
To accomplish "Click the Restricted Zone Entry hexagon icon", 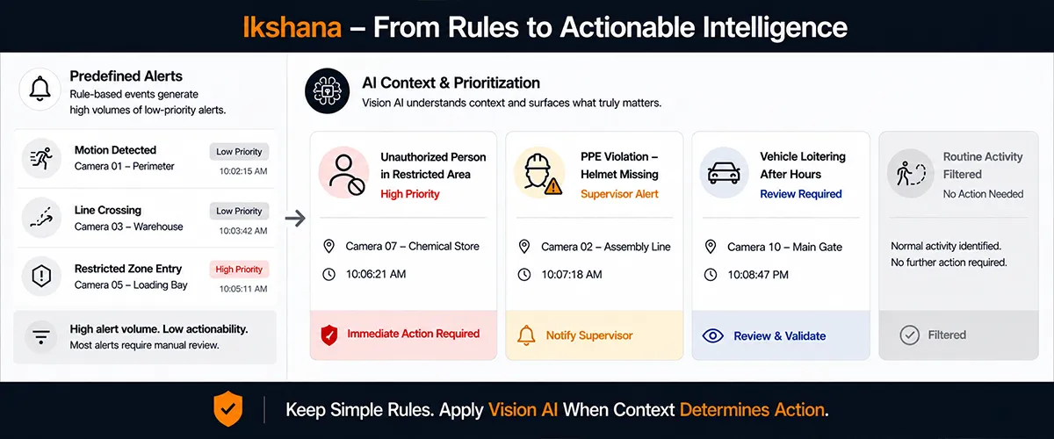I will 41,277.
